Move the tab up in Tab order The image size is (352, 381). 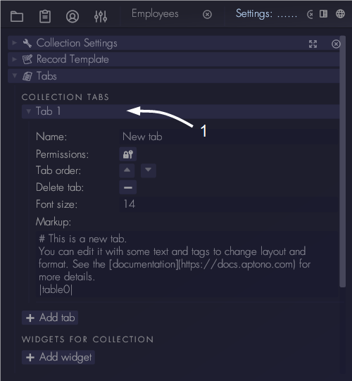coord(127,170)
